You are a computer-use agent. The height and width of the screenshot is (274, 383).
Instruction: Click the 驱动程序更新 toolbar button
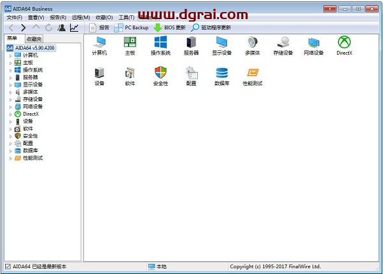pyautogui.click(x=211, y=27)
